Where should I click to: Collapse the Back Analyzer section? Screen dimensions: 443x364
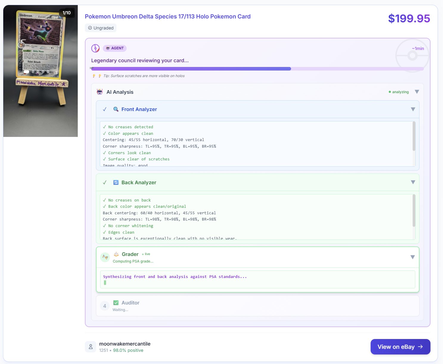(x=413, y=182)
